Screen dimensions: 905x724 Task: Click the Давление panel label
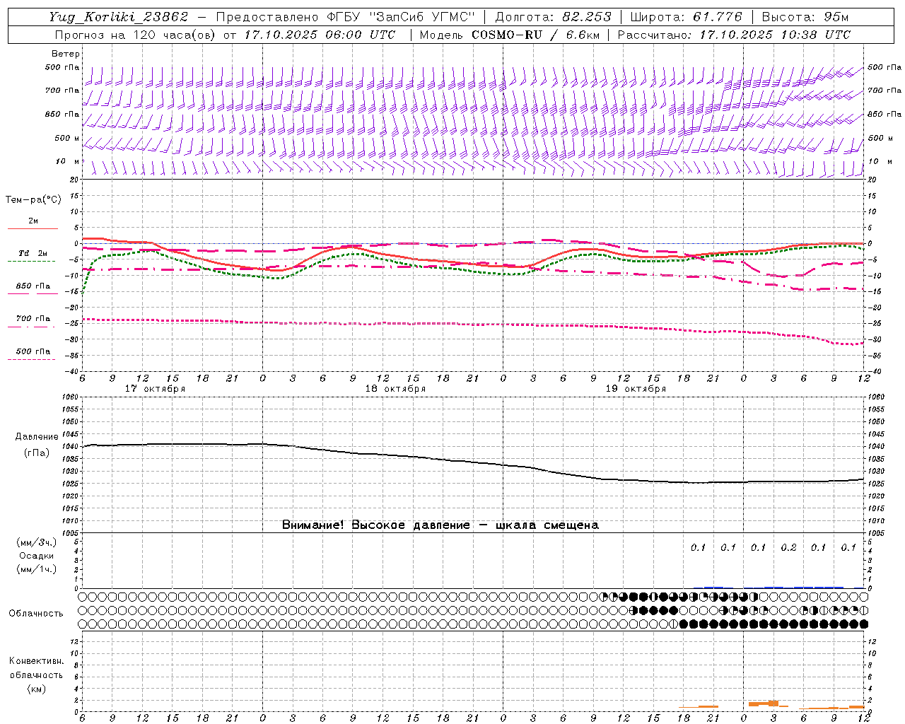[37, 436]
